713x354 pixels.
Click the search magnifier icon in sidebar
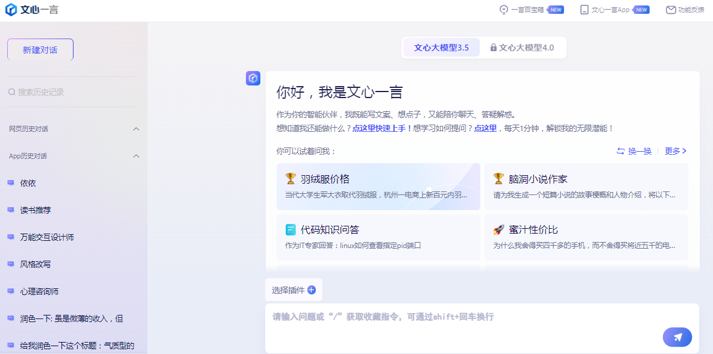(12, 92)
